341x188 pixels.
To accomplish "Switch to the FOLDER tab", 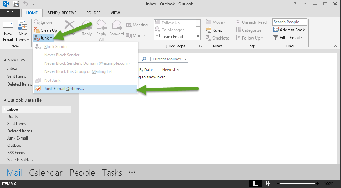I will [x=93, y=13].
